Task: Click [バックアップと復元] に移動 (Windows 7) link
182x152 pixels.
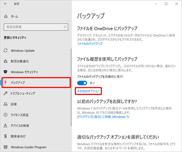Action: [x=103, y=117]
